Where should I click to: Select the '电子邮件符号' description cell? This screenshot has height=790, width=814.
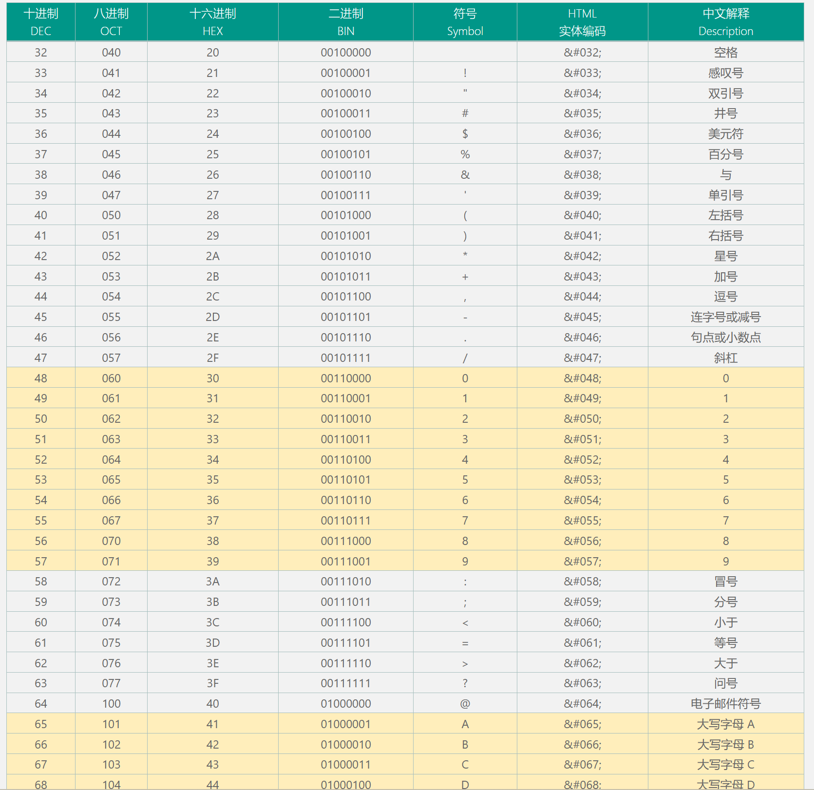click(x=726, y=703)
